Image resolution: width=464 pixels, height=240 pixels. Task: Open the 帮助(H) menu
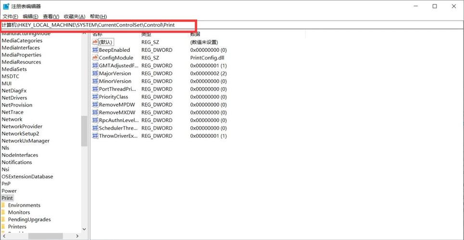coord(98,16)
